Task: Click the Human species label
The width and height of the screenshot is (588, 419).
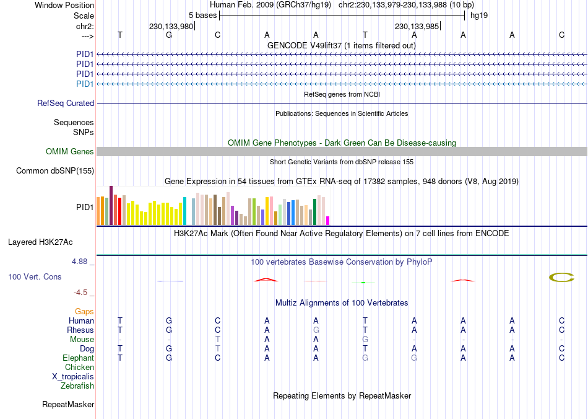Action: click(x=81, y=321)
